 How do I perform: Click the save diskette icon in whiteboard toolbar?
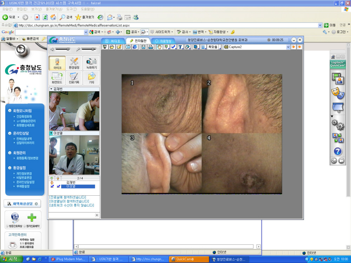click(144, 47)
